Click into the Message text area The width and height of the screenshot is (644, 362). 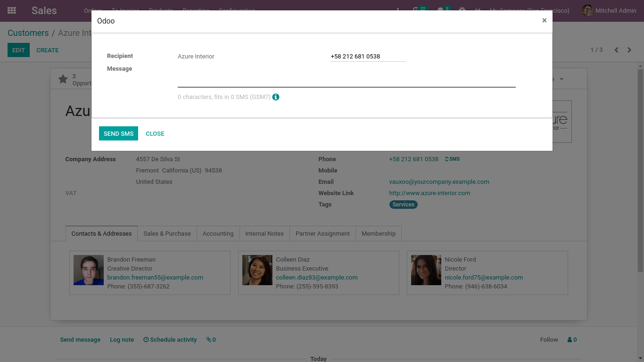tap(347, 77)
